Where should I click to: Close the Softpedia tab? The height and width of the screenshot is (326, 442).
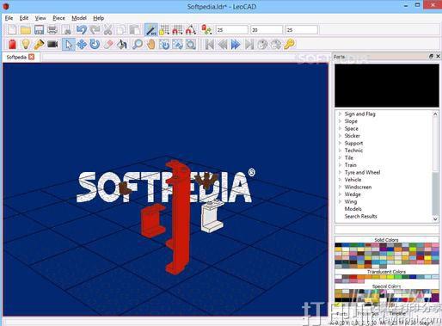click(x=32, y=57)
